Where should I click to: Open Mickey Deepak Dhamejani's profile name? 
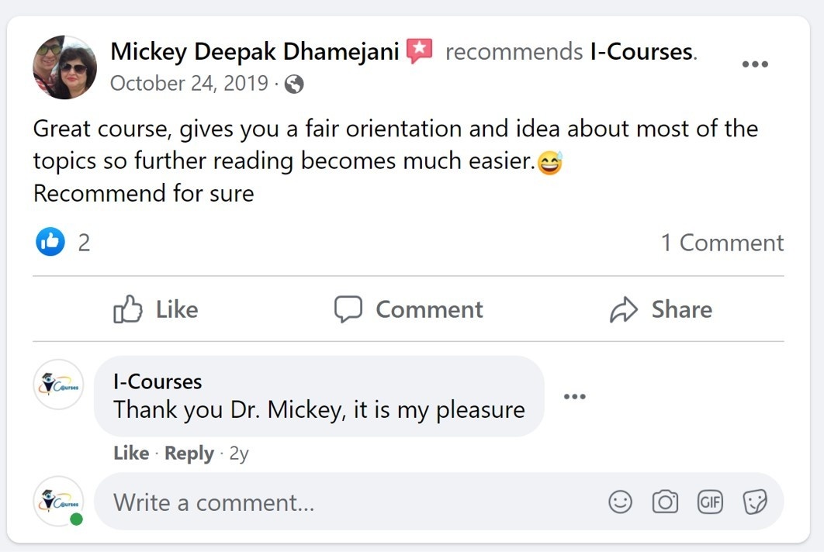pos(254,52)
